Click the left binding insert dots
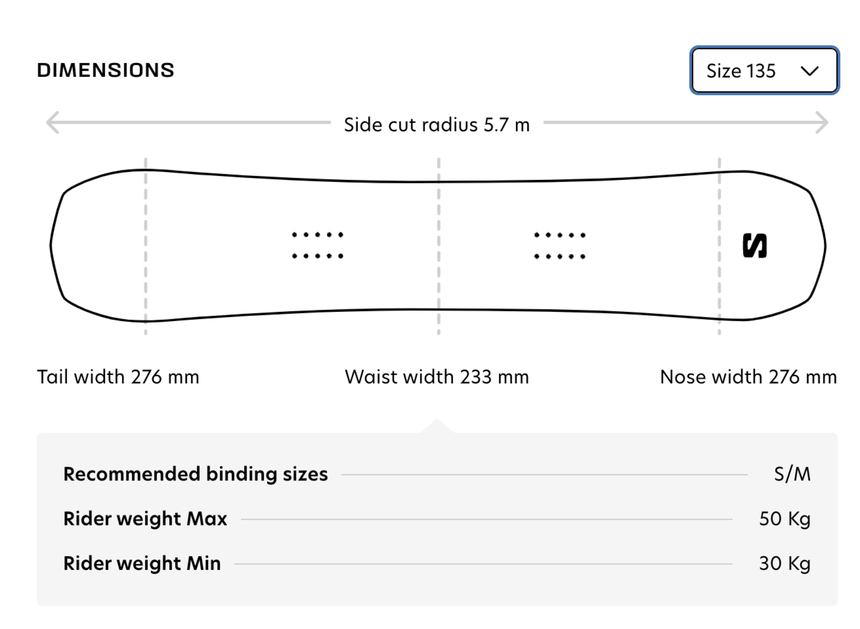 click(x=318, y=245)
